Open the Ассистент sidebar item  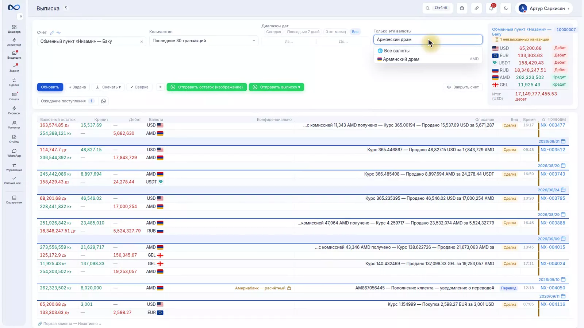[x=14, y=42]
